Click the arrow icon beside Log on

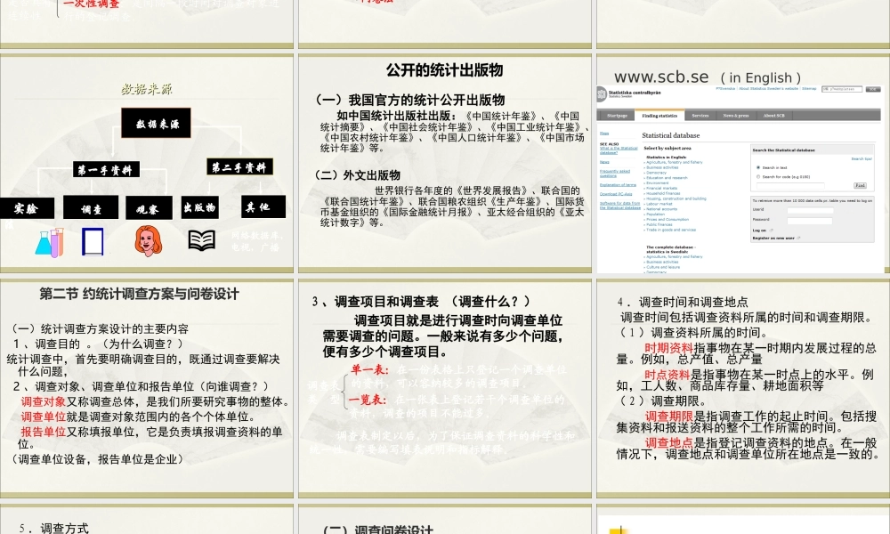[x=772, y=230]
